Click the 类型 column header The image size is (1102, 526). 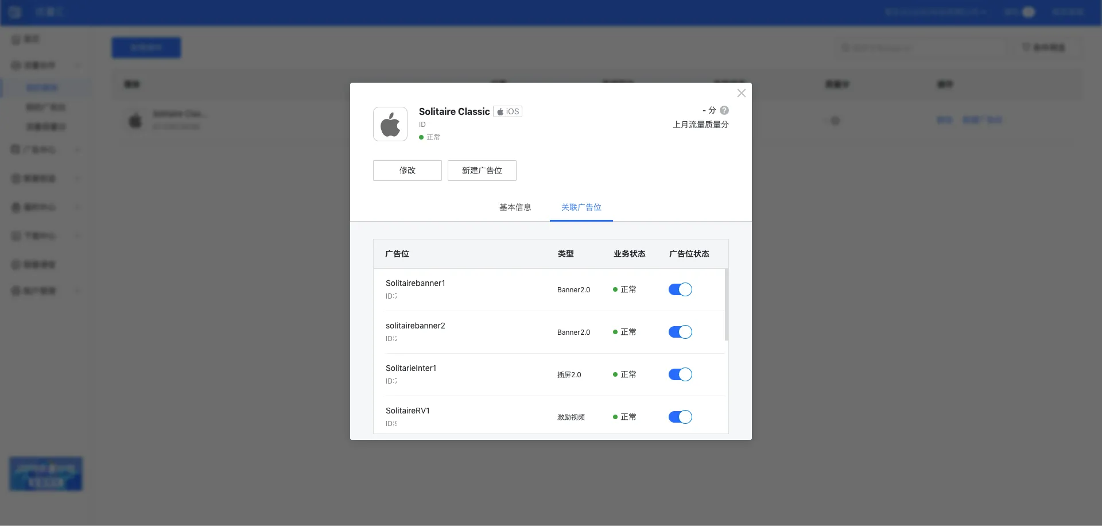(x=565, y=254)
